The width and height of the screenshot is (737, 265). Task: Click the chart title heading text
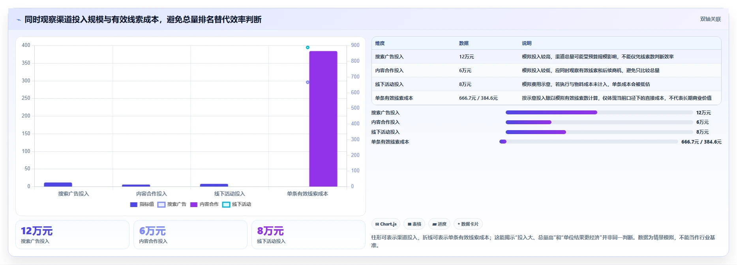[143, 19]
